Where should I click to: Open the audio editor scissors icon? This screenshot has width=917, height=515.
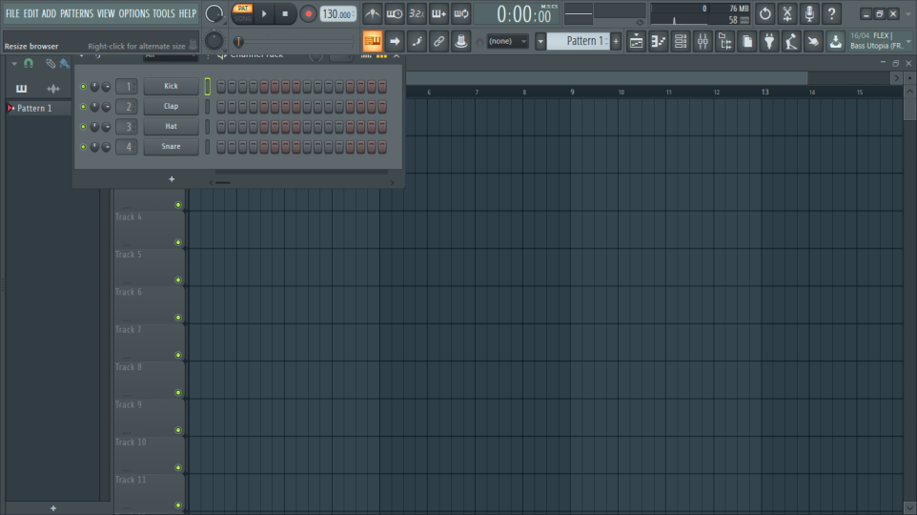pyautogui.click(x=787, y=13)
